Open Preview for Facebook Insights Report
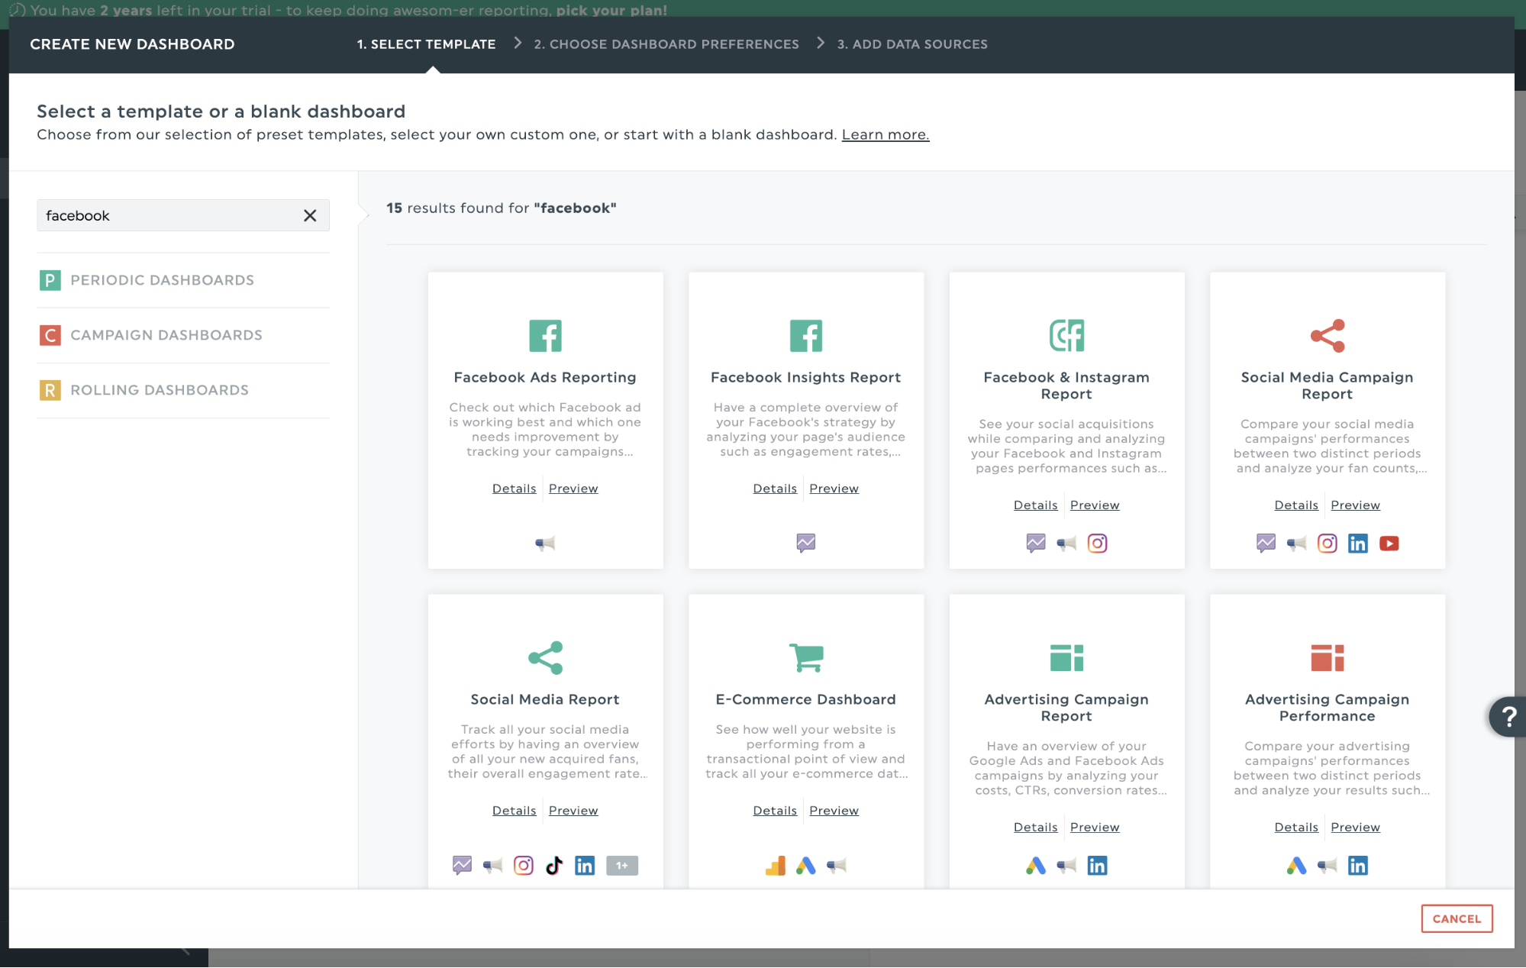1526x968 pixels. (834, 489)
